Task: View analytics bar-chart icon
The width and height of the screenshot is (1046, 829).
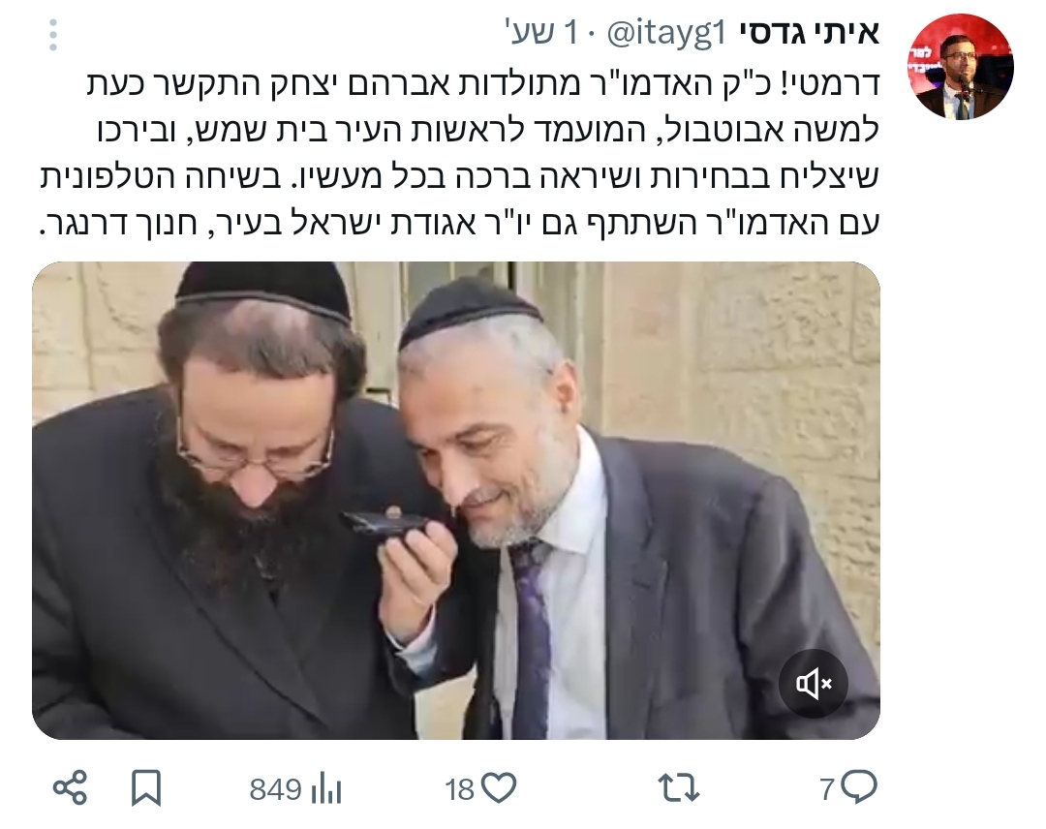Action: pos(326,788)
